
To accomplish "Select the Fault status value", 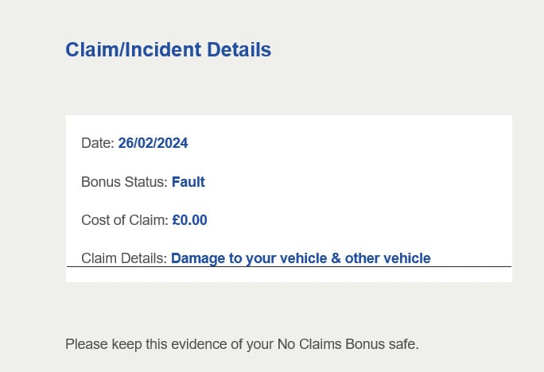I will [x=188, y=182].
